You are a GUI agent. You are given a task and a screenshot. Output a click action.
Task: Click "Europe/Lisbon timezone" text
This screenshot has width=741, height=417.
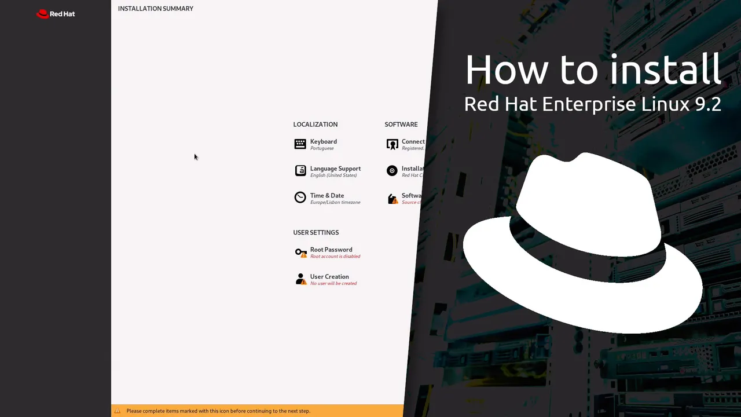click(335, 202)
